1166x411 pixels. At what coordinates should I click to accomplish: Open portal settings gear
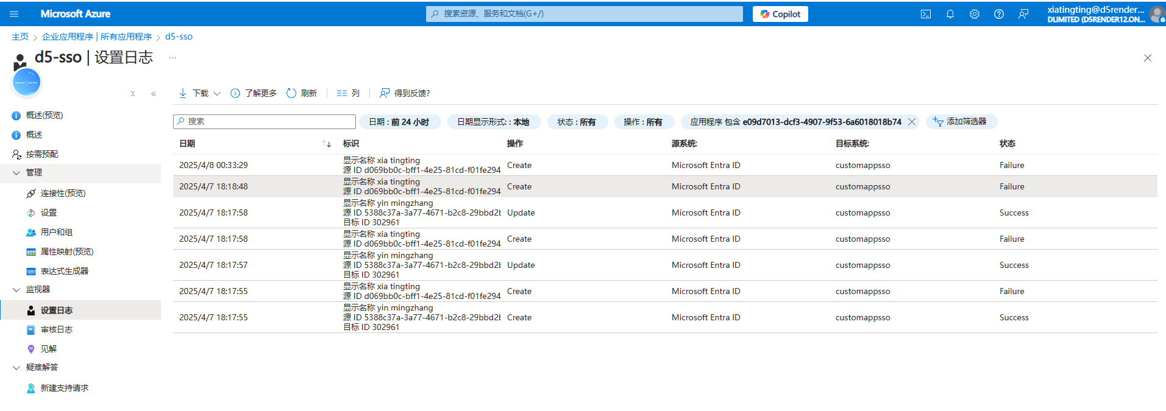[x=975, y=14]
